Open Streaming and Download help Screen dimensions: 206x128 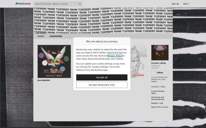coord(158,98)
